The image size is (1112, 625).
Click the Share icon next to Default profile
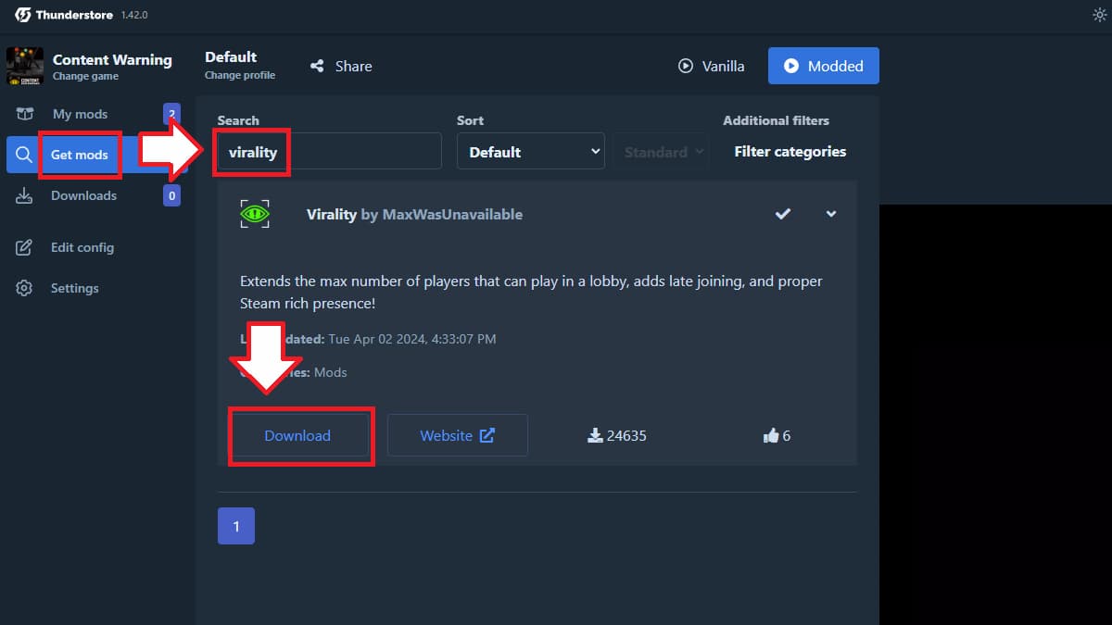coord(316,66)
